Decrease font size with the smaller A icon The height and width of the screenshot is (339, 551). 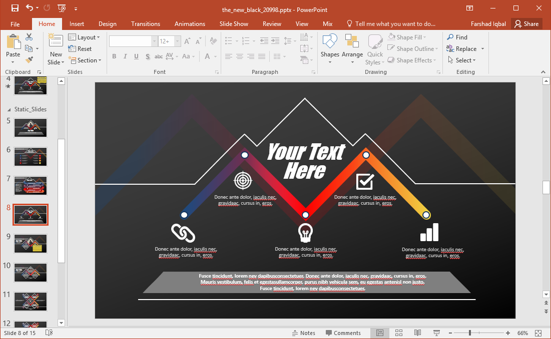pos(199,41)
